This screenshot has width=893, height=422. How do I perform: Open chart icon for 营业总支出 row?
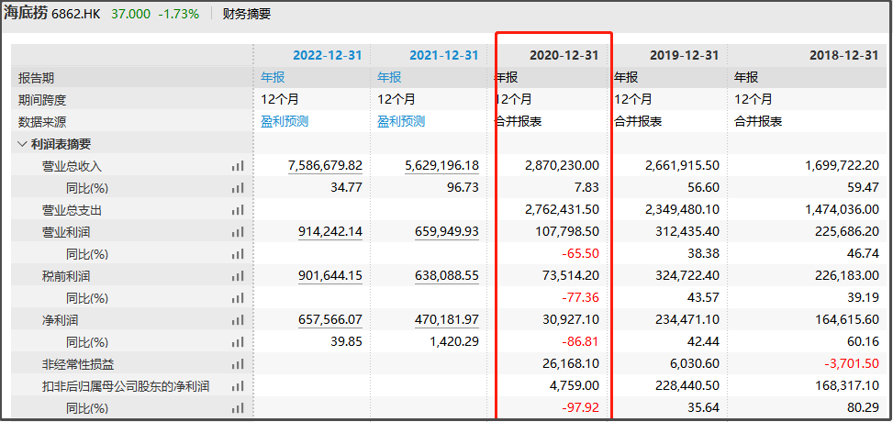pyautogui.click(x=238, y=210)
